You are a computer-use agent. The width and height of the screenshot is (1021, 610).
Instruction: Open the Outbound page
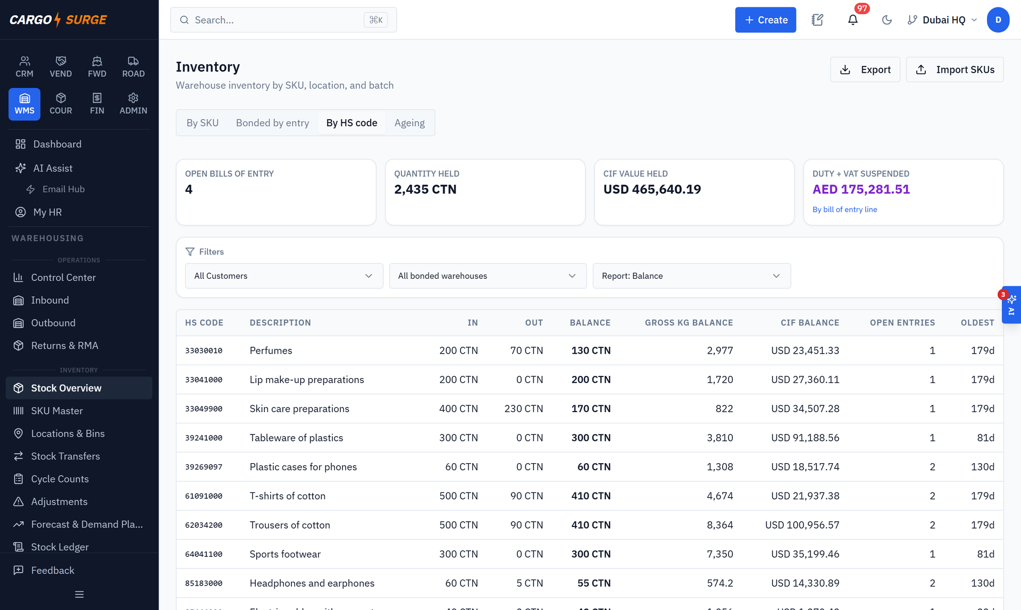79,323
